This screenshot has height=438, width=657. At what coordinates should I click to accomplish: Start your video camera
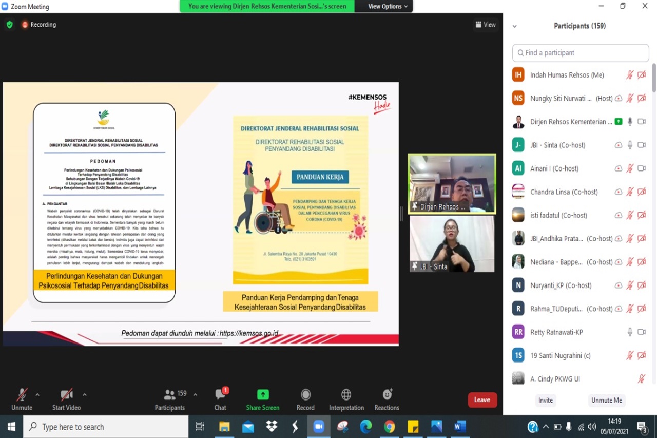pos(66,399)
